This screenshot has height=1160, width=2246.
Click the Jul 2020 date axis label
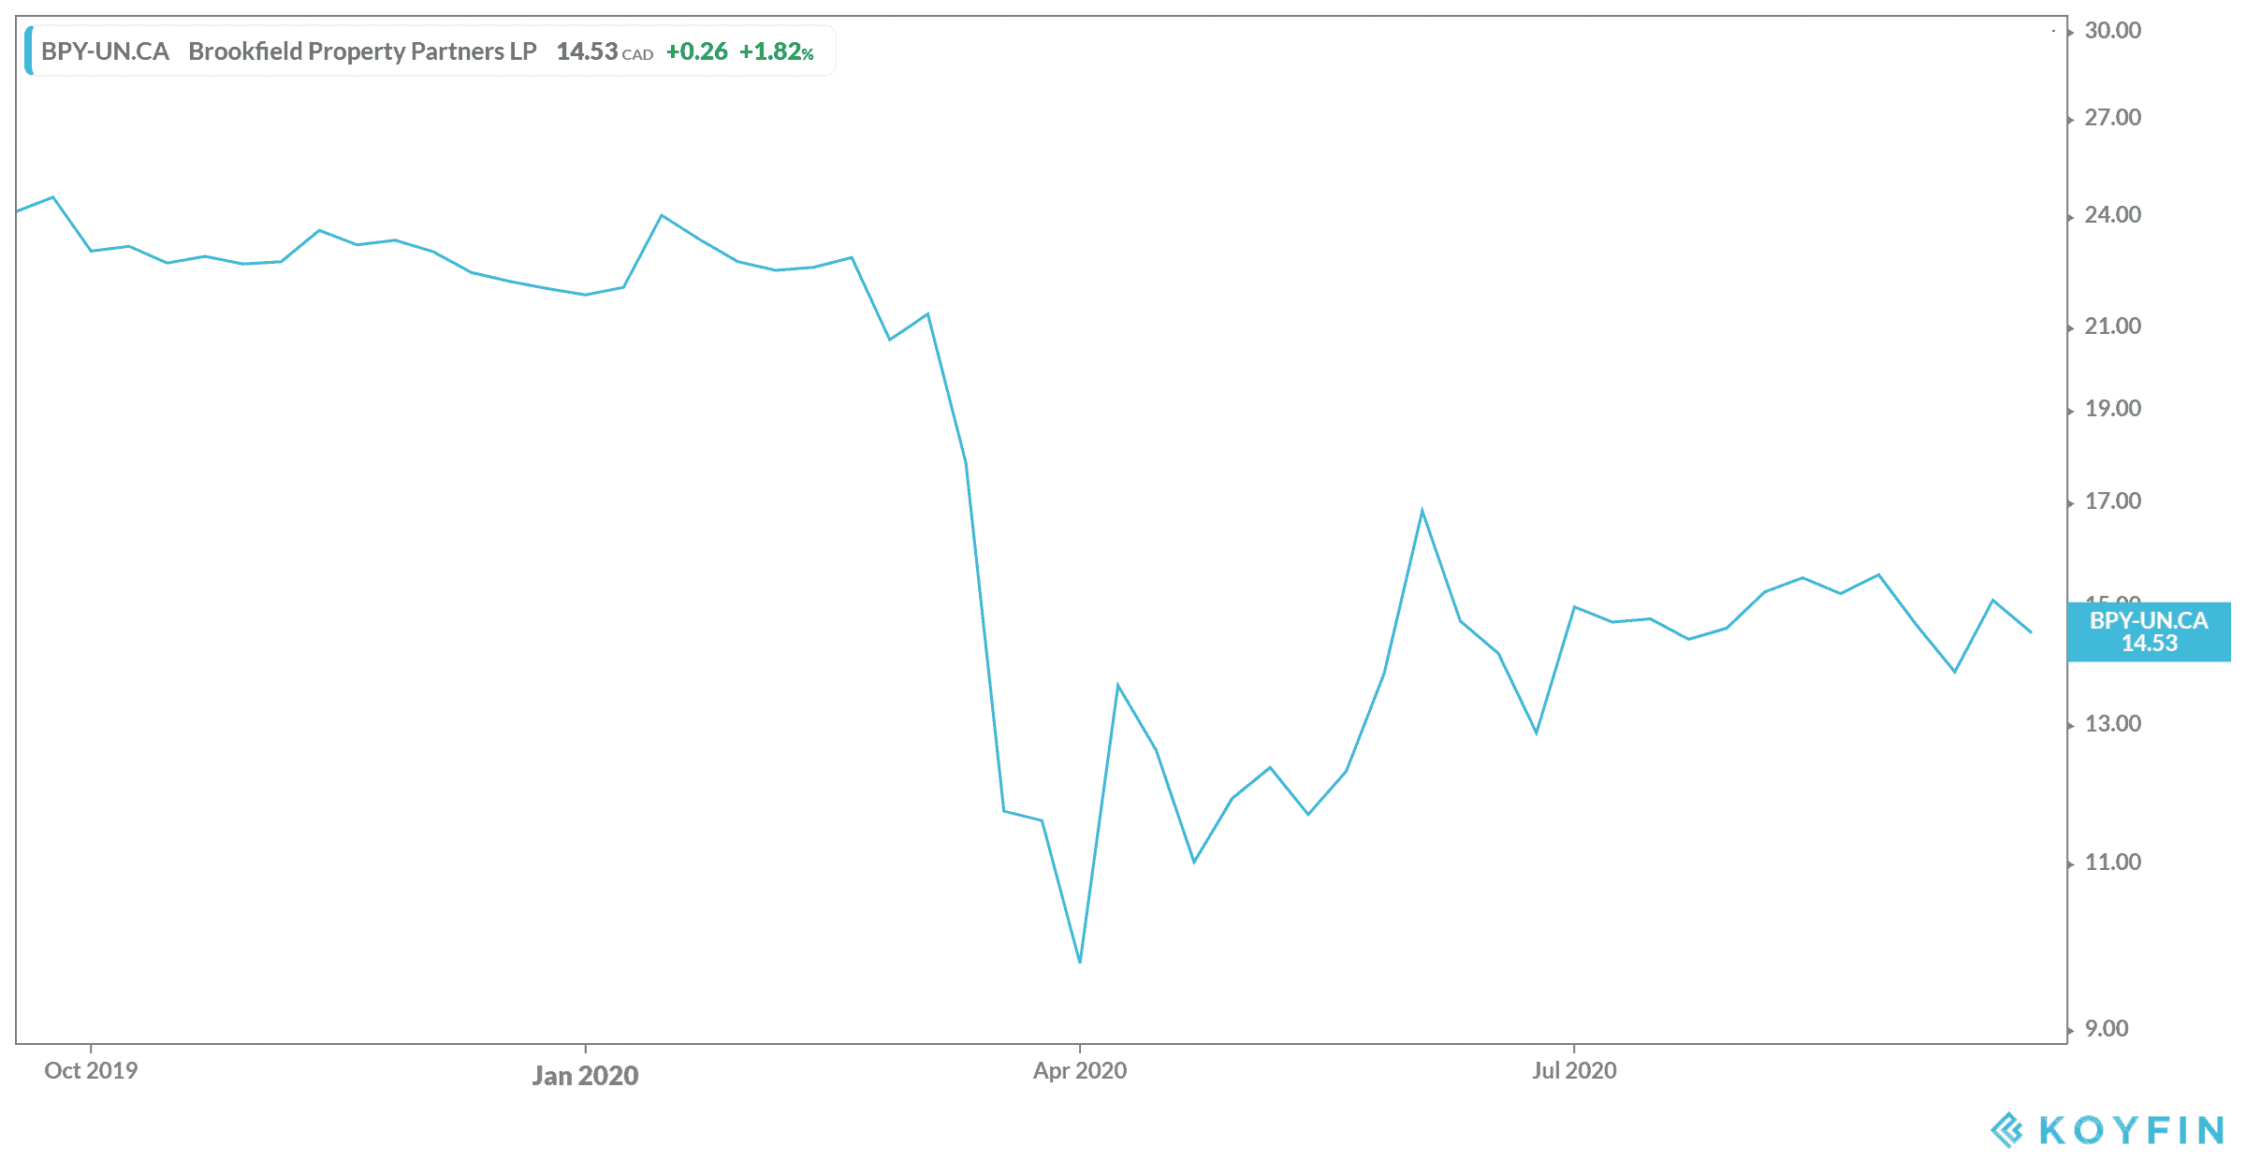click(x=1574, y=1070)
